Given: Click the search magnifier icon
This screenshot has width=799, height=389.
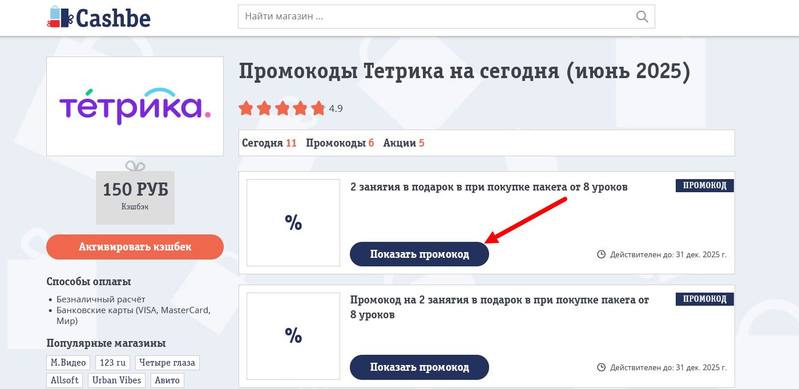Looking at the screenshot, I should click(642, 17).
